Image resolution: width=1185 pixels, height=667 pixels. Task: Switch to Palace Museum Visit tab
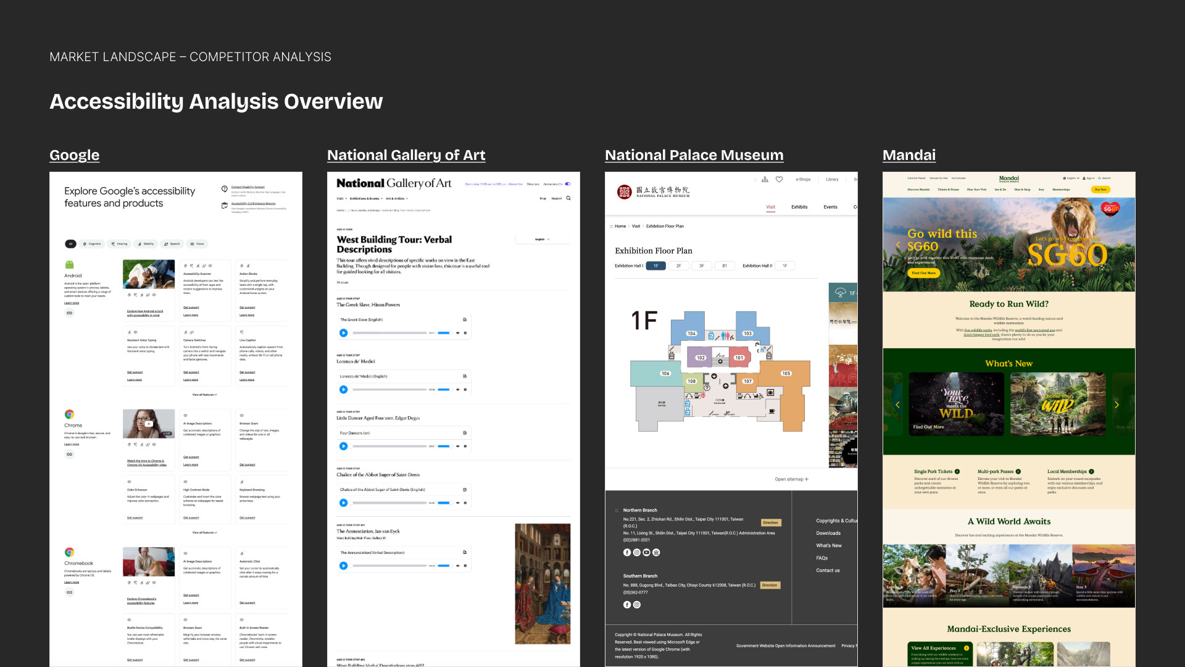pos(771,207)
